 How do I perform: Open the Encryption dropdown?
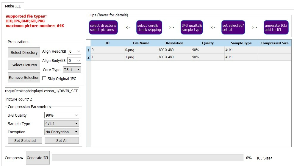(62, 132)
